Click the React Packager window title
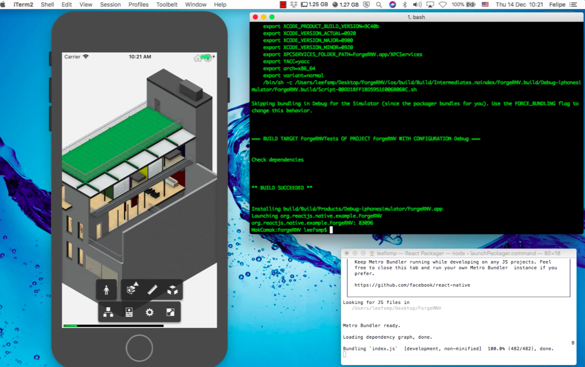Image resolution: width=585 pixels, height=367 pixels. pyautogui.click(x=468, y=253)
